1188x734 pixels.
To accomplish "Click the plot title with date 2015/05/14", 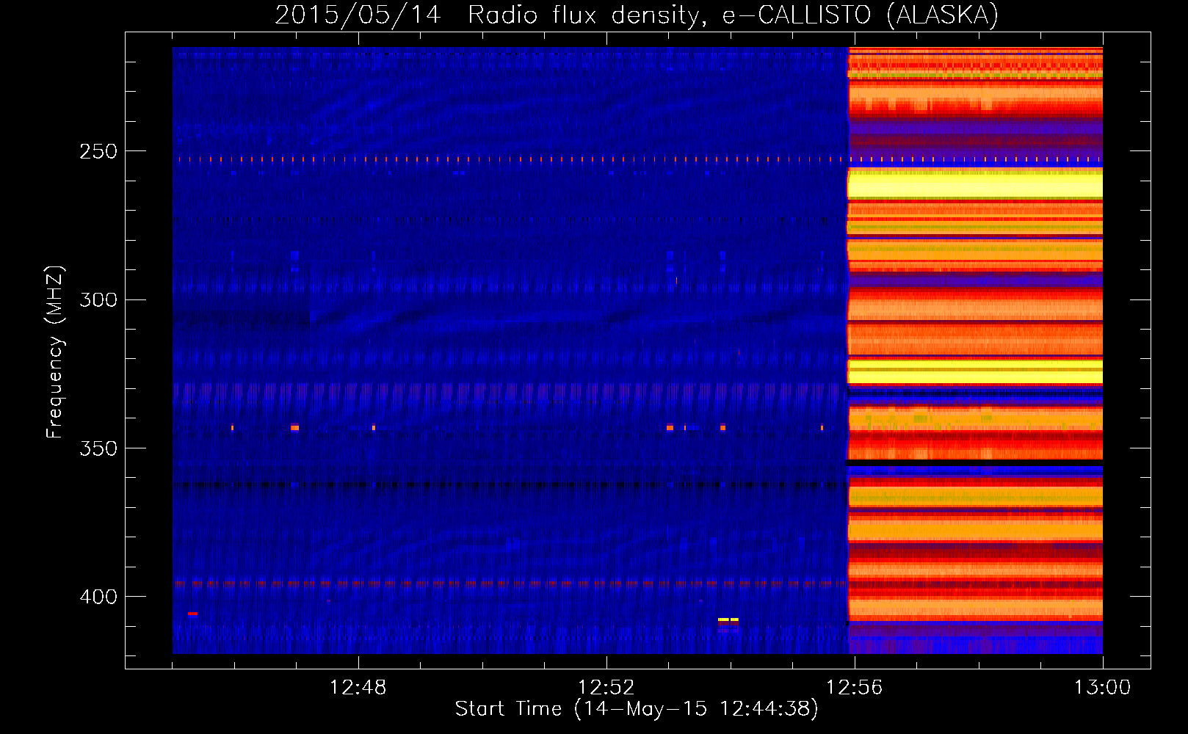I will point(637,15).
